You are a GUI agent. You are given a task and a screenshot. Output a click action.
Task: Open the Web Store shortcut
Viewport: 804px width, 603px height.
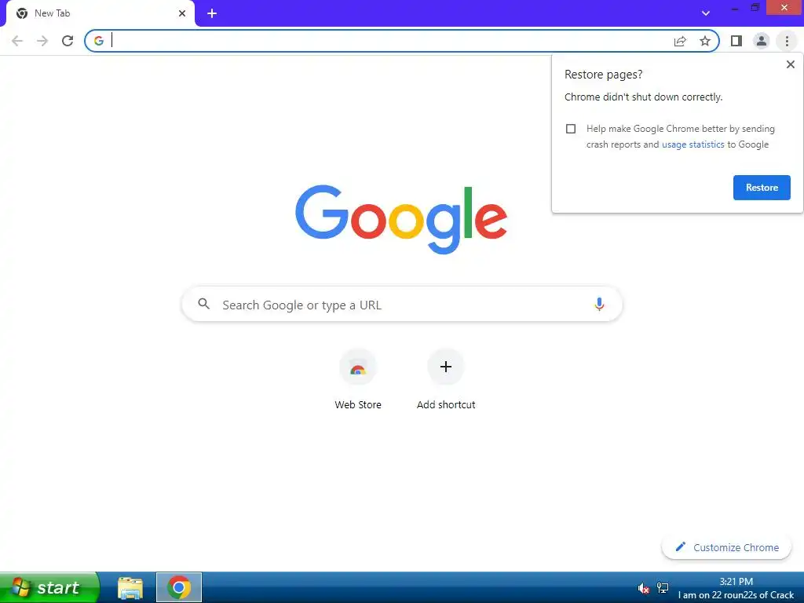pyautogui.click(x=358, y=379)
